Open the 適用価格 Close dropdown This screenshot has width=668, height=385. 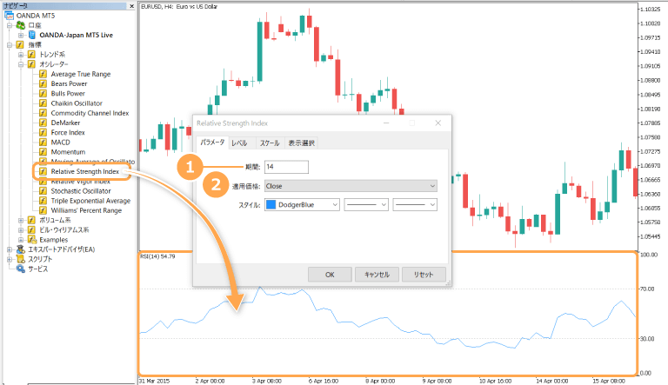pyautogui.click(x=350, y=185)
